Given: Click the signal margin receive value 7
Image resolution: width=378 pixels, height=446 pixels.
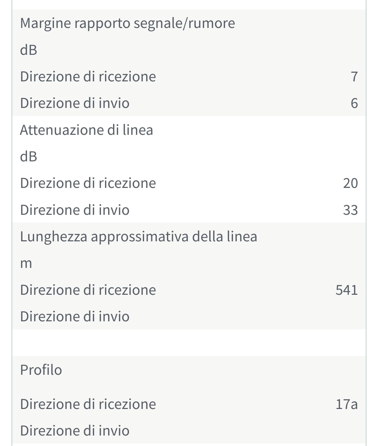Looking at the screenshot, I should [354, 76].
